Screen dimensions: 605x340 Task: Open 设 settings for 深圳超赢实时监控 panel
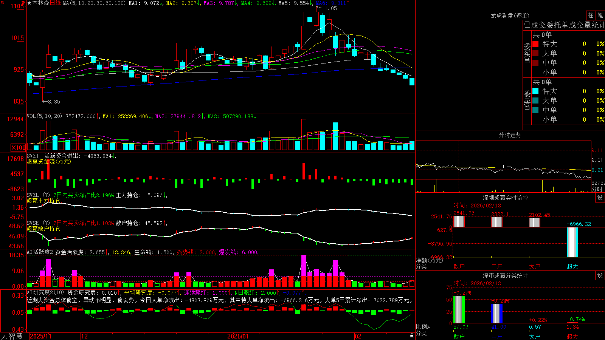click(600, 198)
